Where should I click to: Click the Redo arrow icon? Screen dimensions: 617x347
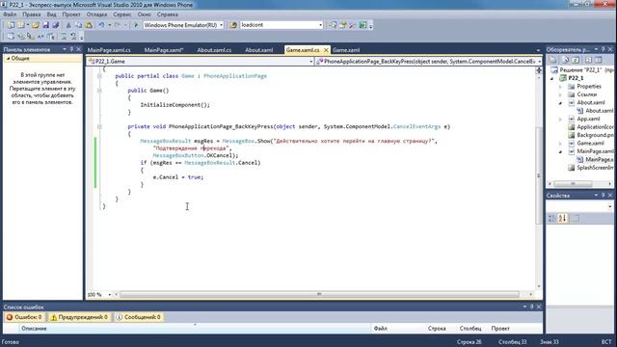(118, 25)
